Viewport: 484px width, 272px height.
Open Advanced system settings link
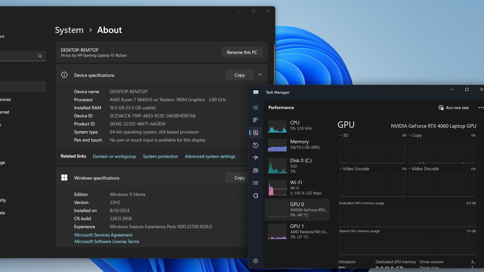tap(210, 156)
